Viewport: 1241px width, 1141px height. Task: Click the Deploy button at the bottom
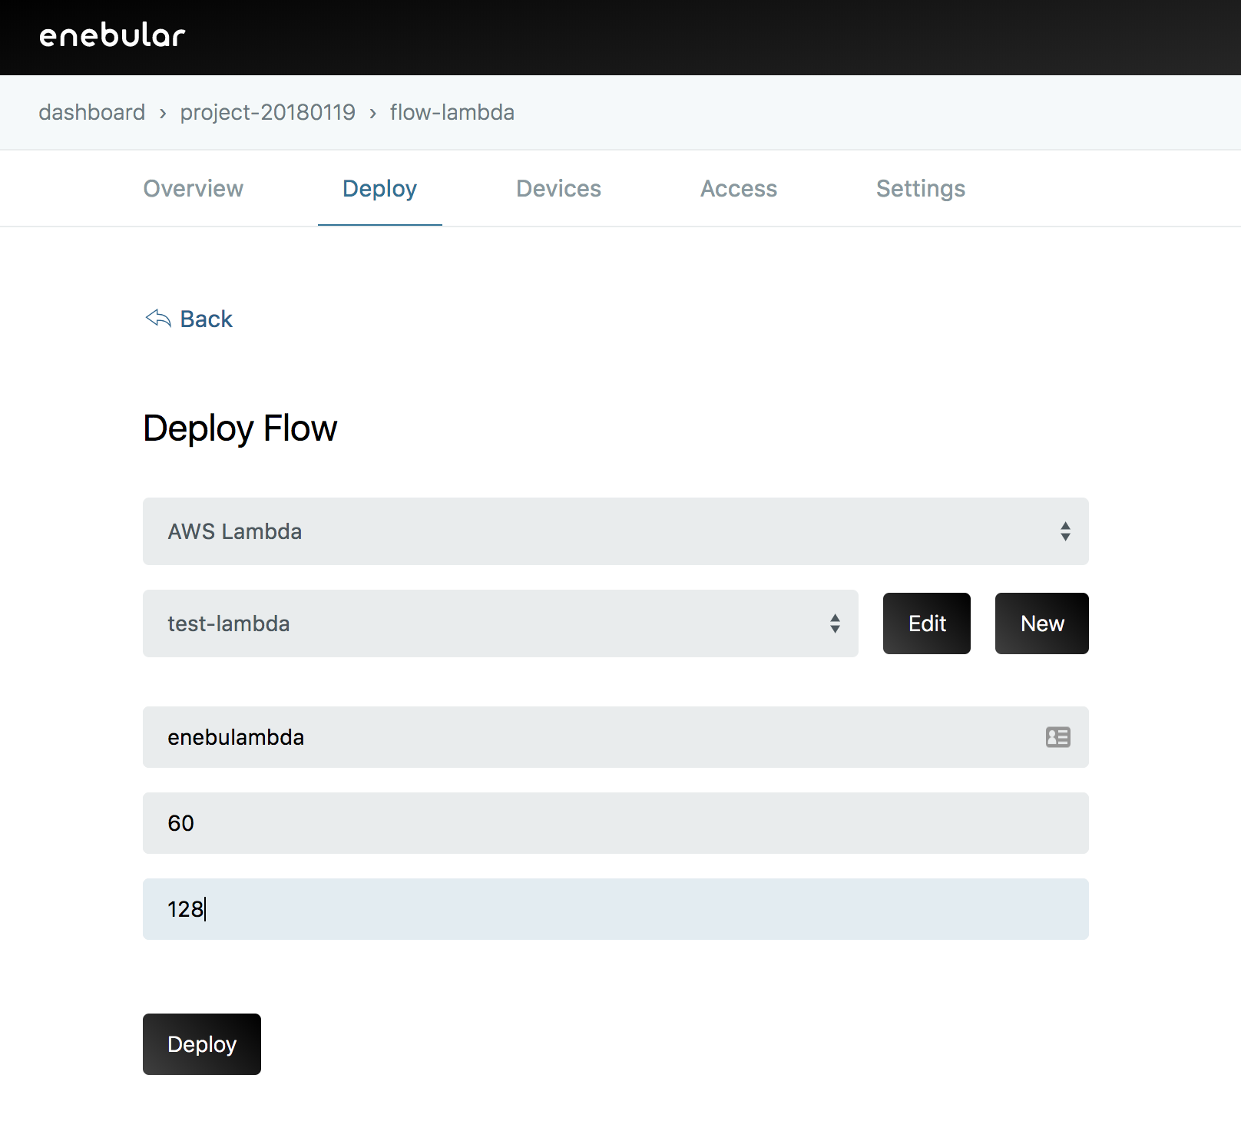point(201,1043)
